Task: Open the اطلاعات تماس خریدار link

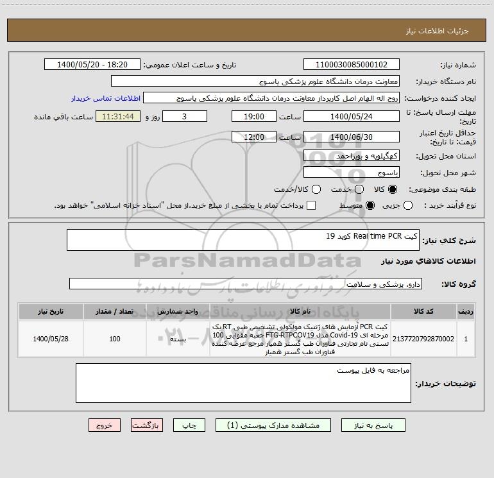Action: point(106,98)
